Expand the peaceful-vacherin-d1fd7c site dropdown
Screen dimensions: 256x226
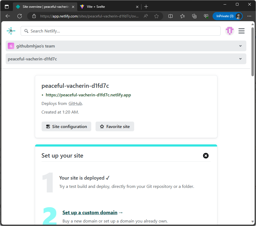(126, 59)
